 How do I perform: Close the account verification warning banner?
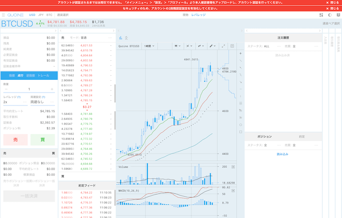click(x=332, y=3)
